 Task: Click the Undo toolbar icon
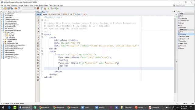[x=16, y=8]
